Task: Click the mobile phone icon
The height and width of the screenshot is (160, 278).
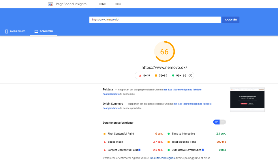Action: 7,31
